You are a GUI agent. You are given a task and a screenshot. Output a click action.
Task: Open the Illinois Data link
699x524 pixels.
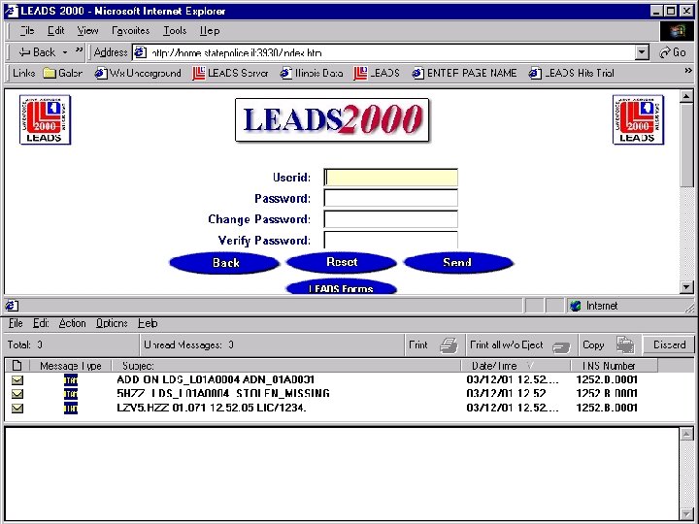(312, 73)
